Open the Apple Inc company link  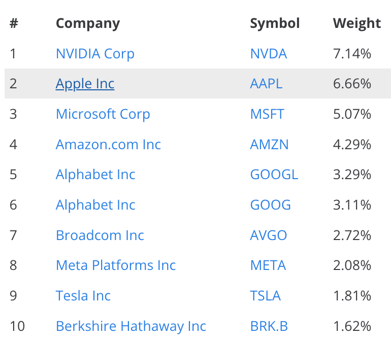(x=85, y=84)
